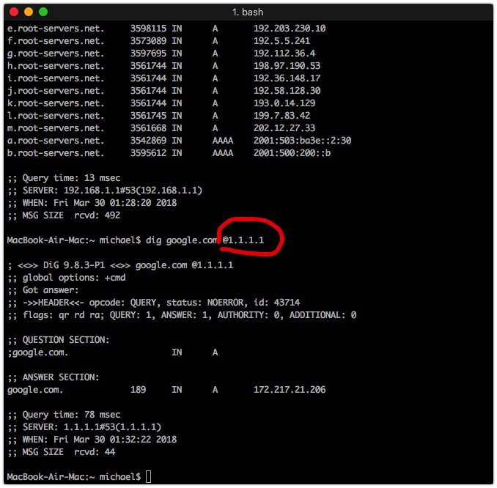
Task: Click the 'WHEN: Fri Mar 30 01:28:20 2018' line
Action: coord(92,203)
